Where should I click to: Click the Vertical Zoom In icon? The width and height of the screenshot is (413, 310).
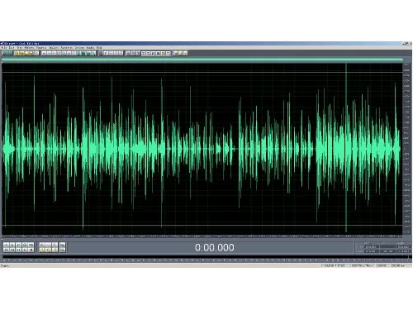[x=63, y=245]
